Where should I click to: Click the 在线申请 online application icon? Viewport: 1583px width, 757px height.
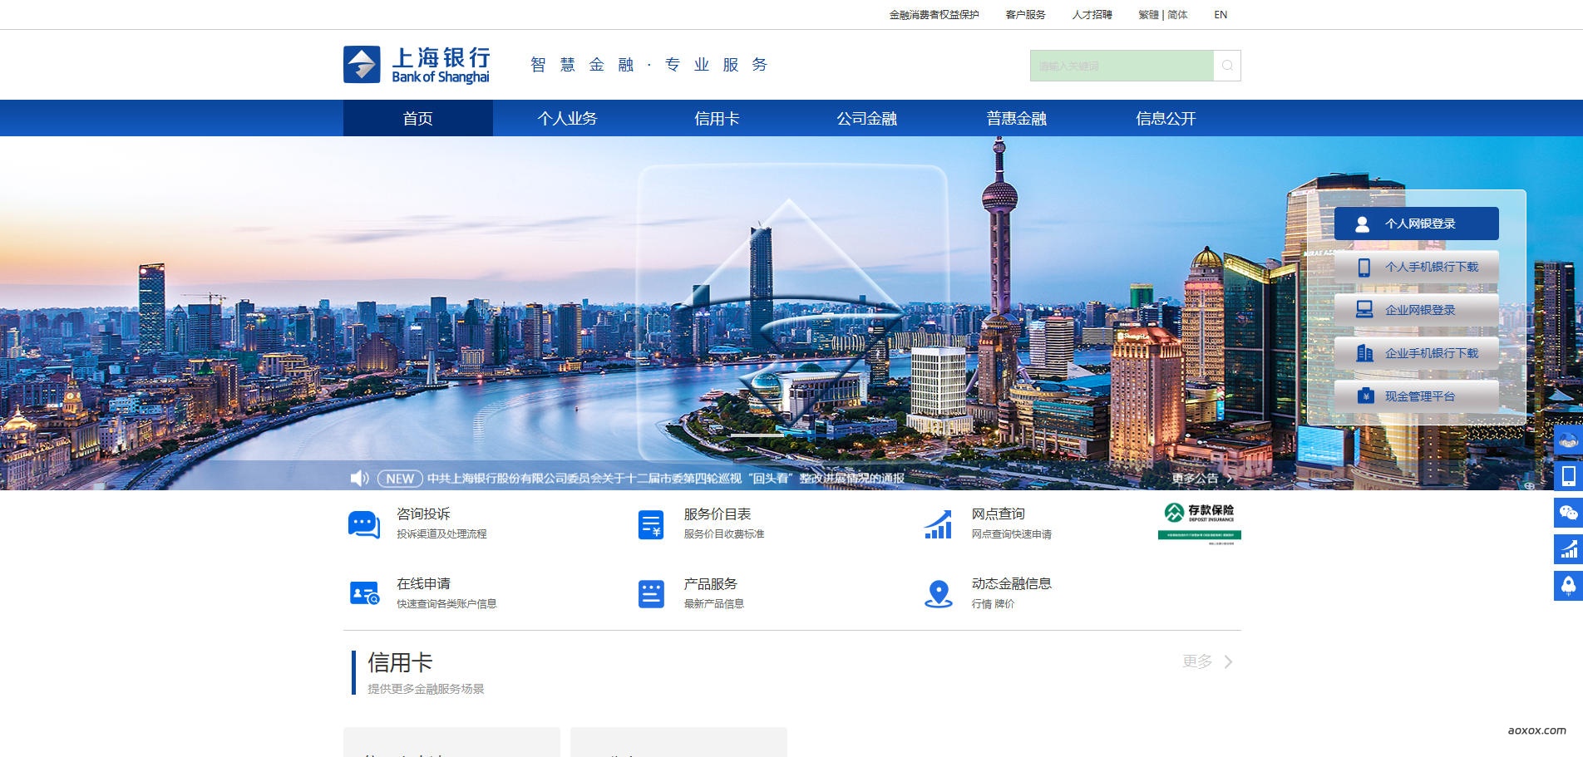pos(362,593)
